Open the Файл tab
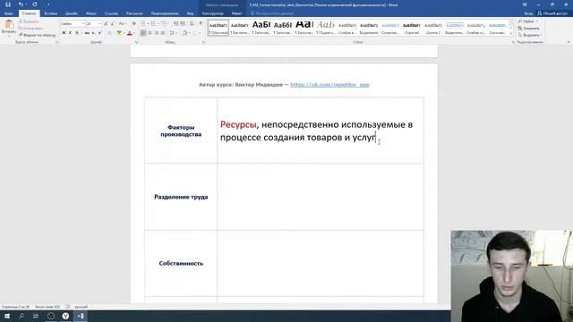The height and width of the screenshot is (322, 573). pos(9,13)
